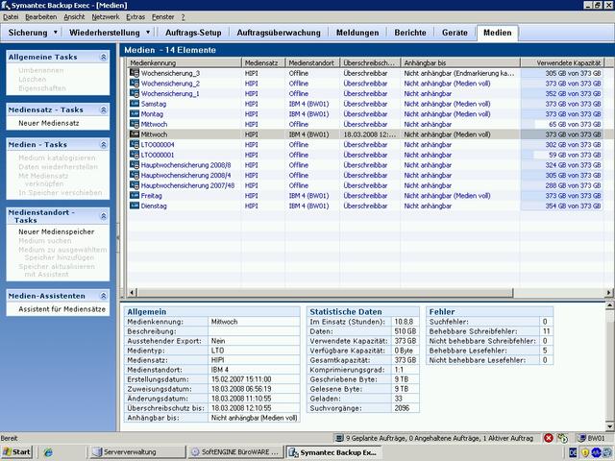Switch to Serververwaltung taskbar window
This screenshot has width=615, height=461.
tap(136, 452)
